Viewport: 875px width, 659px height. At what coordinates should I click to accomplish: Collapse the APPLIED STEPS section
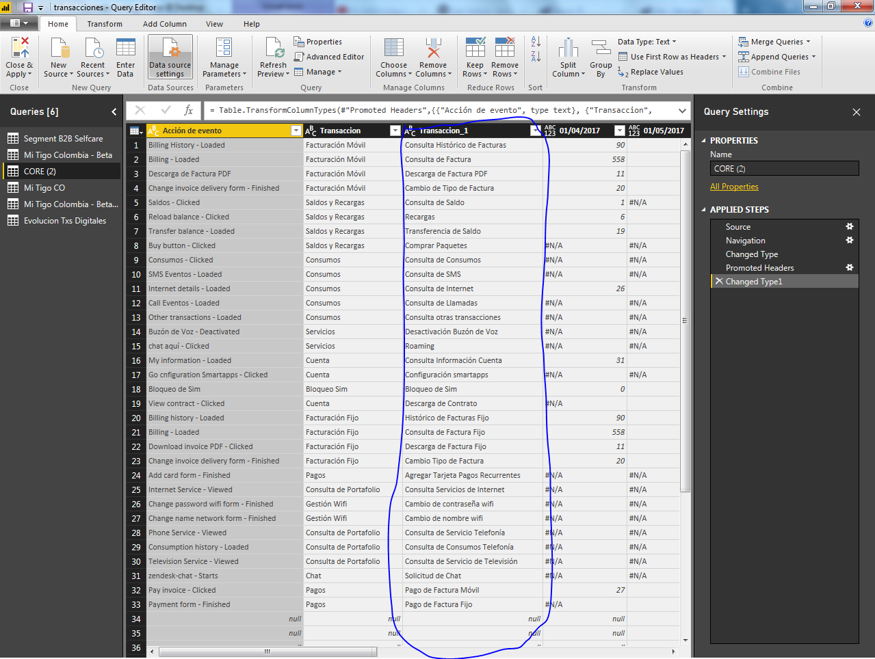click(x=704, y=210)
